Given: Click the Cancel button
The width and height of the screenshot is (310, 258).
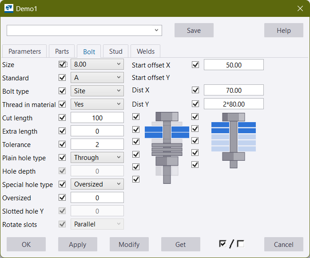Looking at the screenshot, I should [284, 244].
